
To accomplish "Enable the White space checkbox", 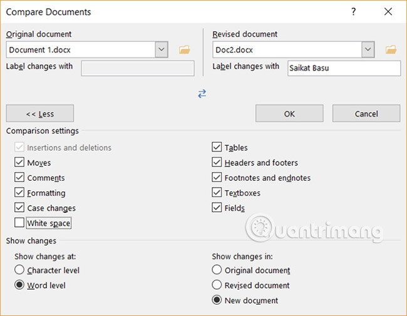I will coord(20,223).
